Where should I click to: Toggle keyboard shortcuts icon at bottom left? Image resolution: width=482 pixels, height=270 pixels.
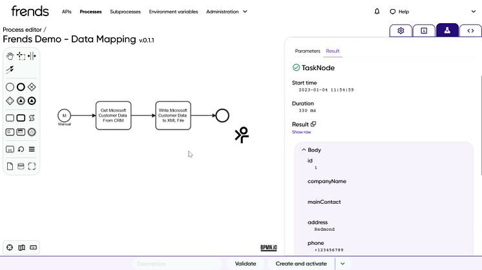tap(33, 247)
